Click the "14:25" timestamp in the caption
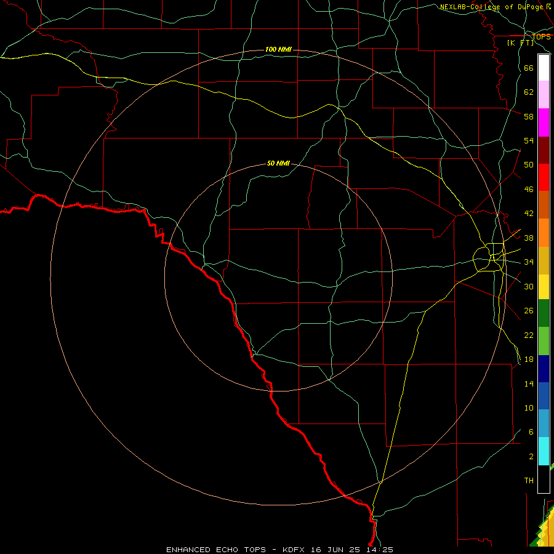Image resolution: width=554 pixels, height=554 pixels. coord(379,550)
